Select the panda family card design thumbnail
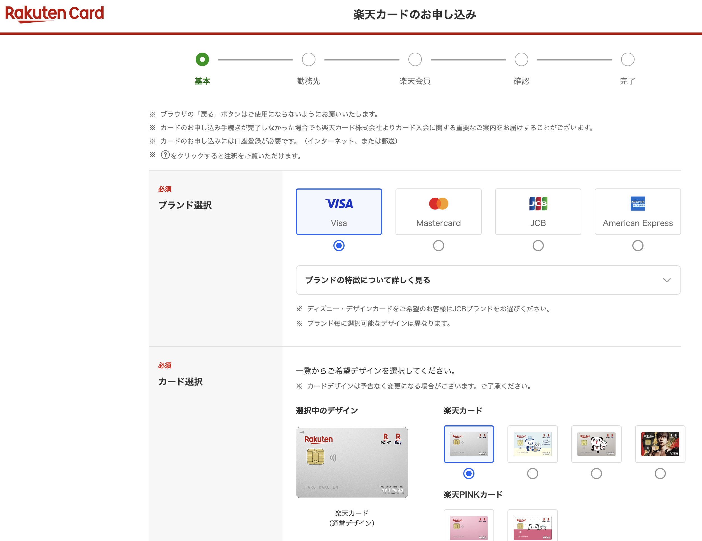Screen dimensions: 702x541 [x=596, y=444]
